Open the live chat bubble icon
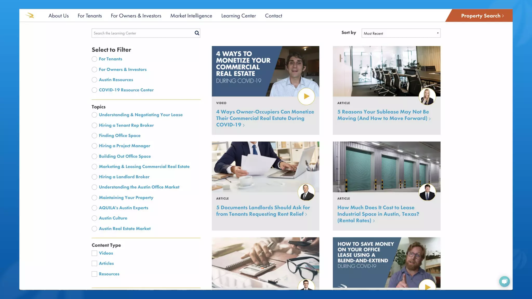The image size is (532, 299). pos(504,281)
